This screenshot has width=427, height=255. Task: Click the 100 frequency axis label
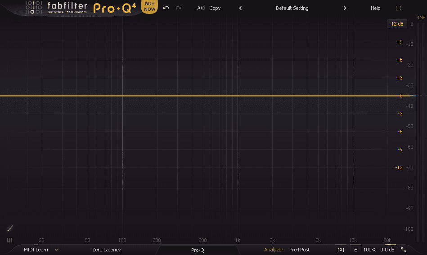click(x=122, y=240)
